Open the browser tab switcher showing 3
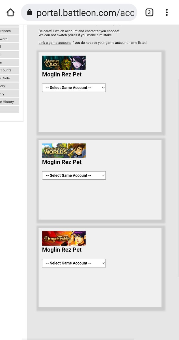 tap(149, 12)
